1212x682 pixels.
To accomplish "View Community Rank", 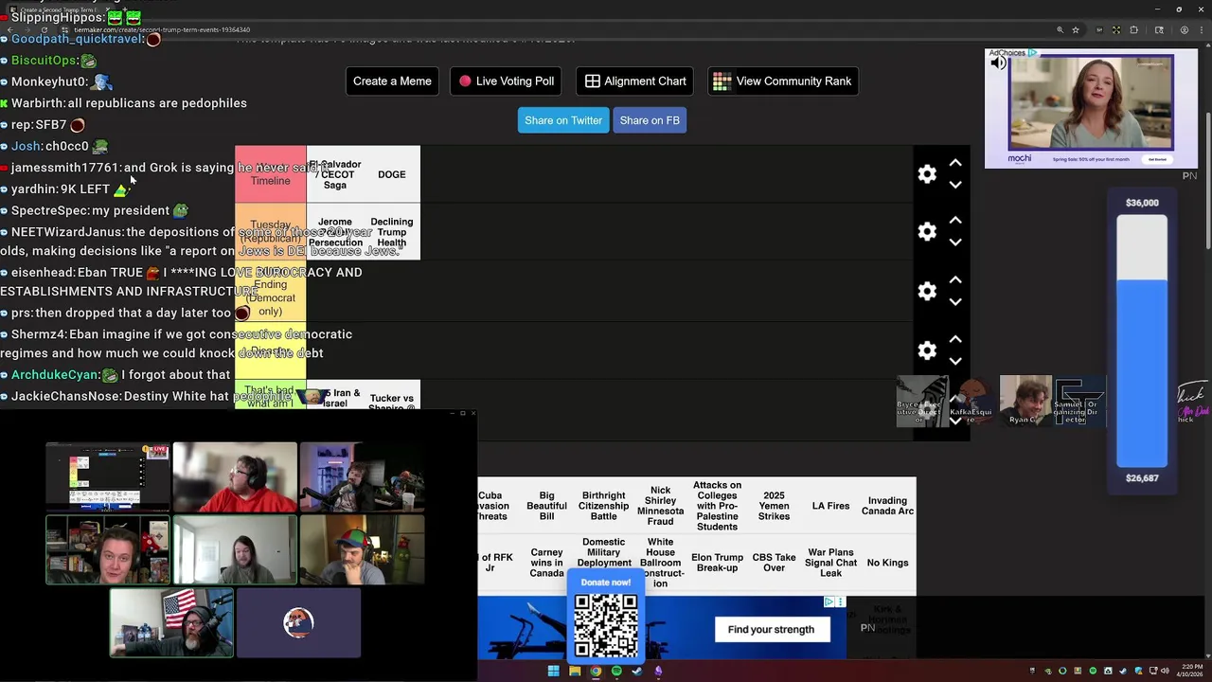I will point(783,81).
